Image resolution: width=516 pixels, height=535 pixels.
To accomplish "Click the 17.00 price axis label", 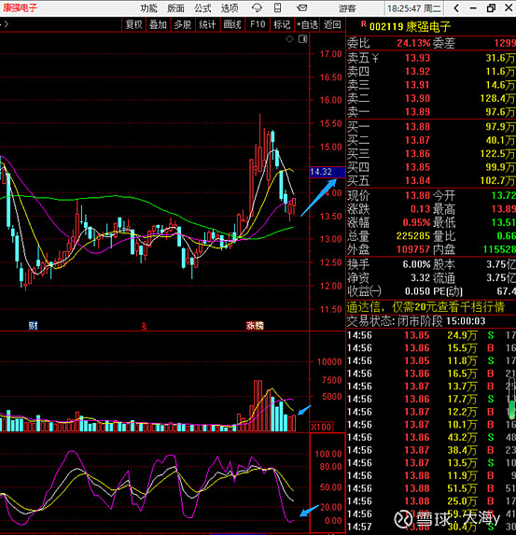I will [x=330, y=54].
